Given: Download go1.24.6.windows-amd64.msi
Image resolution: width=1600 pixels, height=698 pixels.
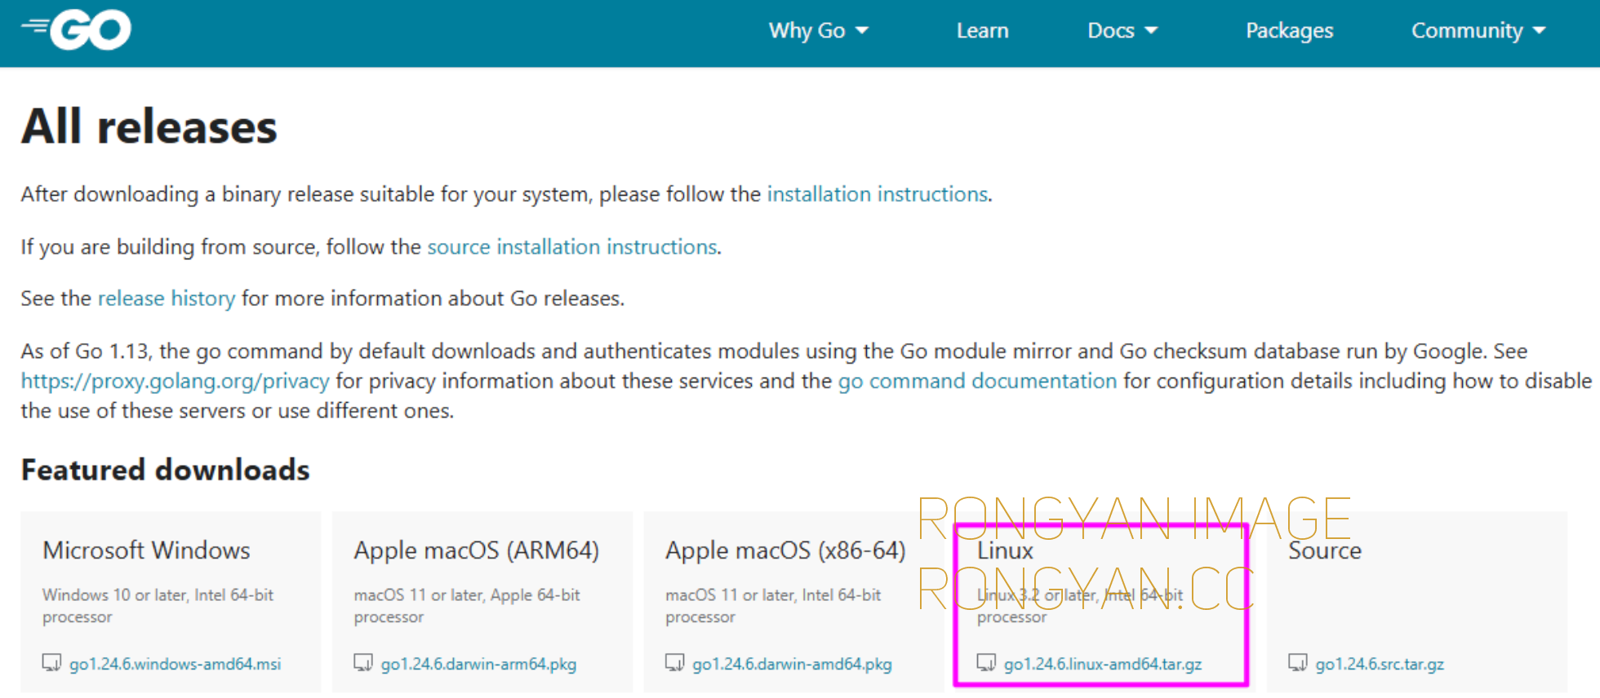Looking at the screenshot, I should pyautogui.click(x=175, y=664).
